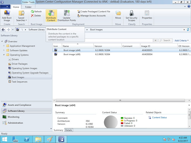The image size is (191, 143).
Task: Expand the Application Management tree node
Action: pyautogui.click(x=4, y=46)
